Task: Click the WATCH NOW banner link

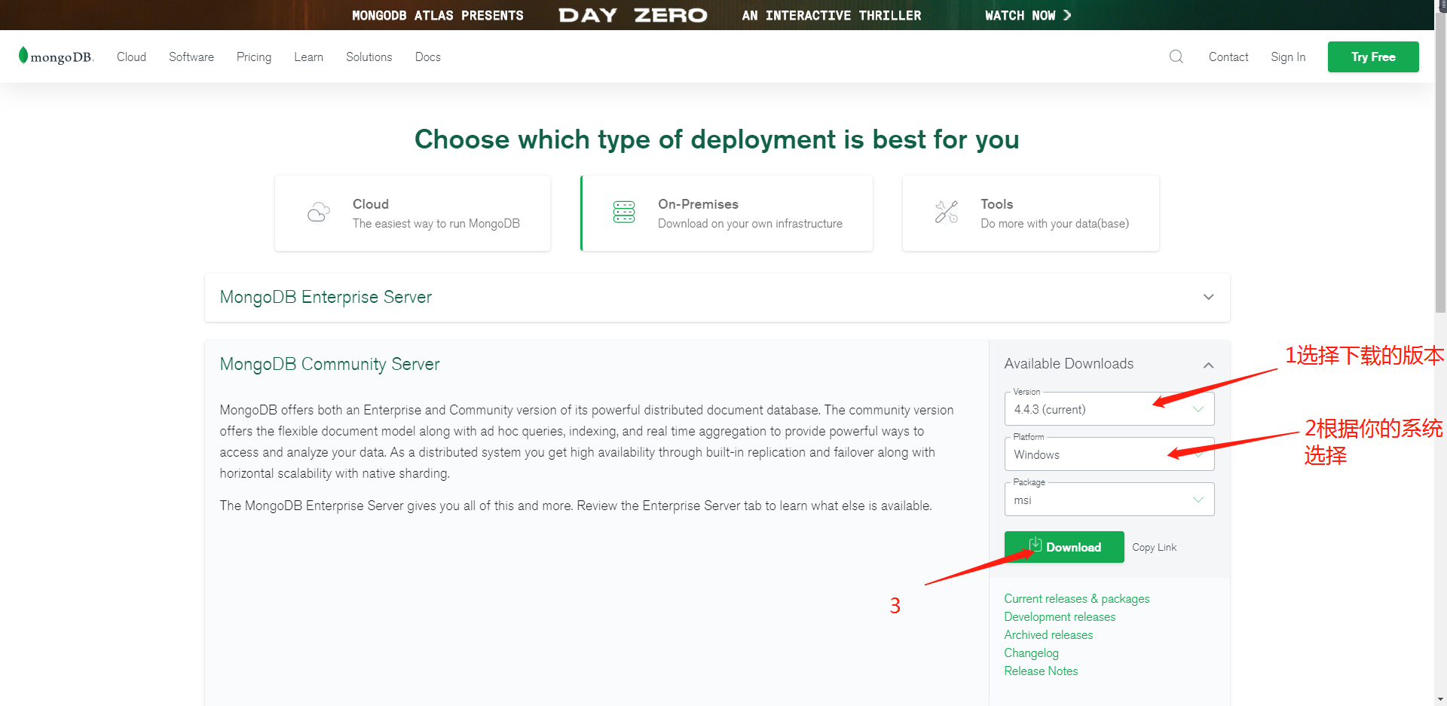Action: pyautogui.click(x=1028, y=15)
